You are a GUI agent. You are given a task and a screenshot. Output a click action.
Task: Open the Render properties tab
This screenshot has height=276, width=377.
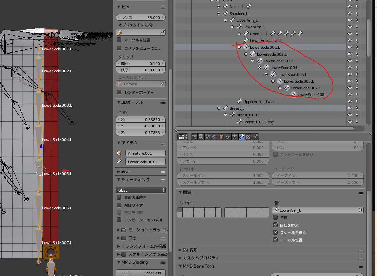194,137
